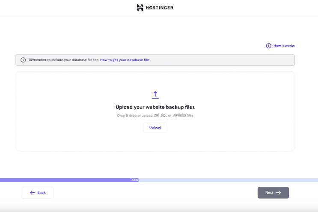
Task: Click the right arrow icon in Next
Action: 278,193
